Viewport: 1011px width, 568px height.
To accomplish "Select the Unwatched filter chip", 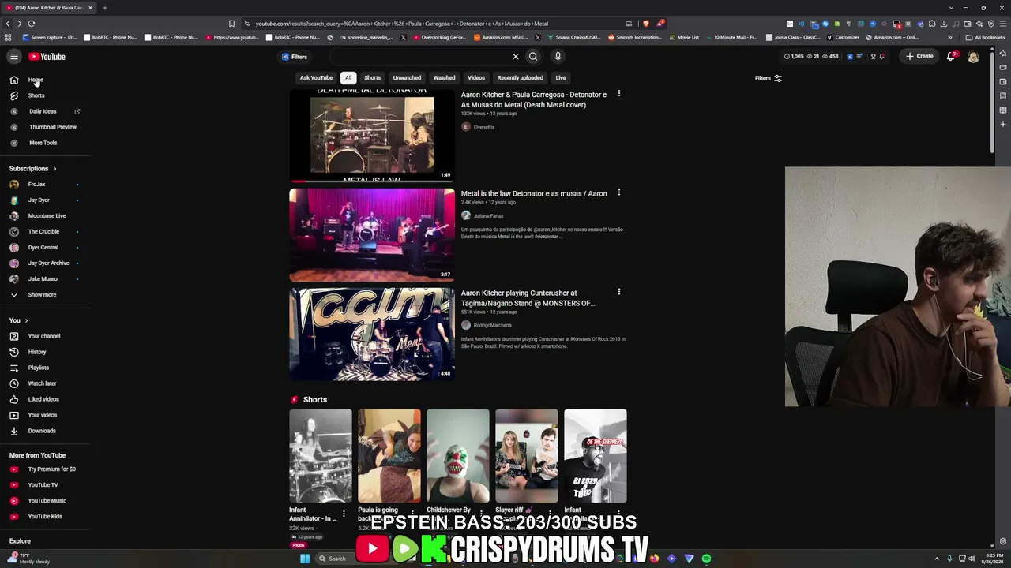I will pyautogui.click(x=407, y=78).
